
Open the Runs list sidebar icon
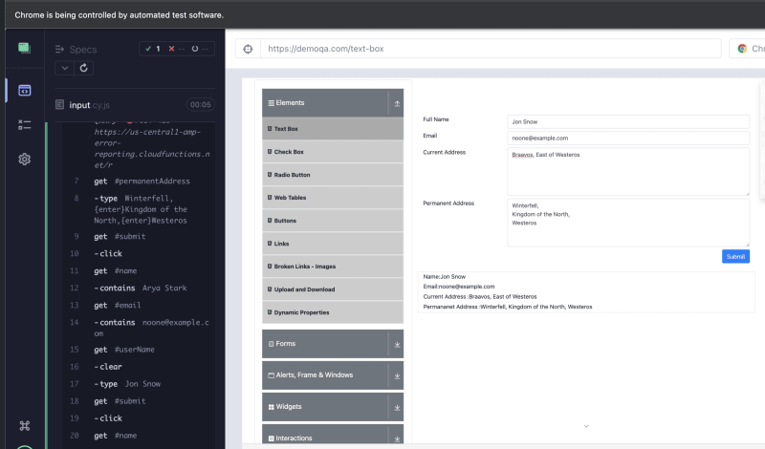tap(25, 125)
